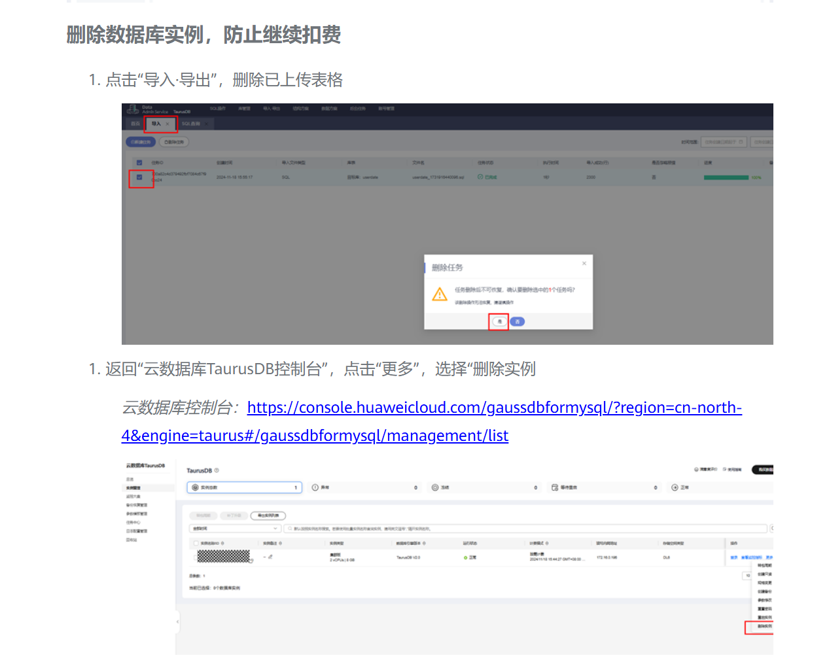Click the 实例总数 card icon

click(195, 487)
